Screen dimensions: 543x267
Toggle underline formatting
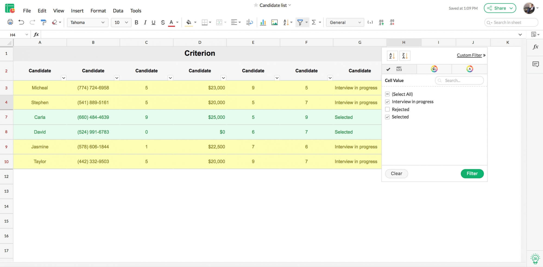tap(153, 22)
